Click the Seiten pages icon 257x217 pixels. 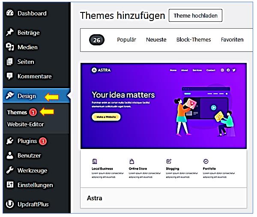click(x=10, y=62)
